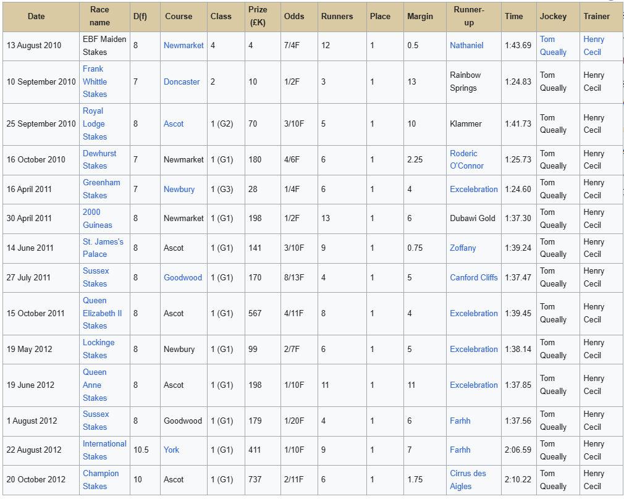Click the Time column header
Screen dimensions: 624x499
519,16
